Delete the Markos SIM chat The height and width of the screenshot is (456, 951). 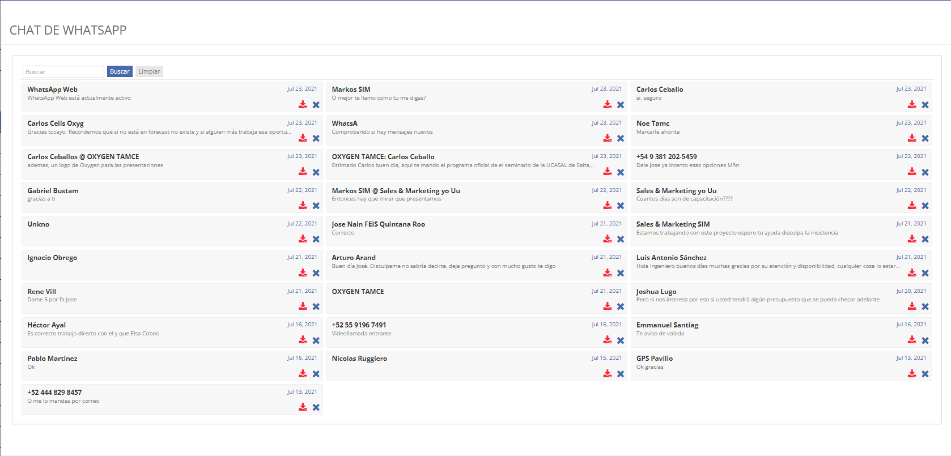[x=621, y=105]
